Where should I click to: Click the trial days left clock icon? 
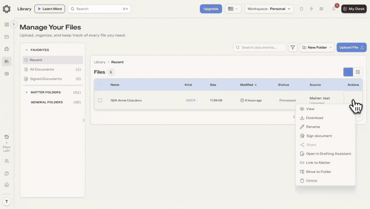point(6,137)
